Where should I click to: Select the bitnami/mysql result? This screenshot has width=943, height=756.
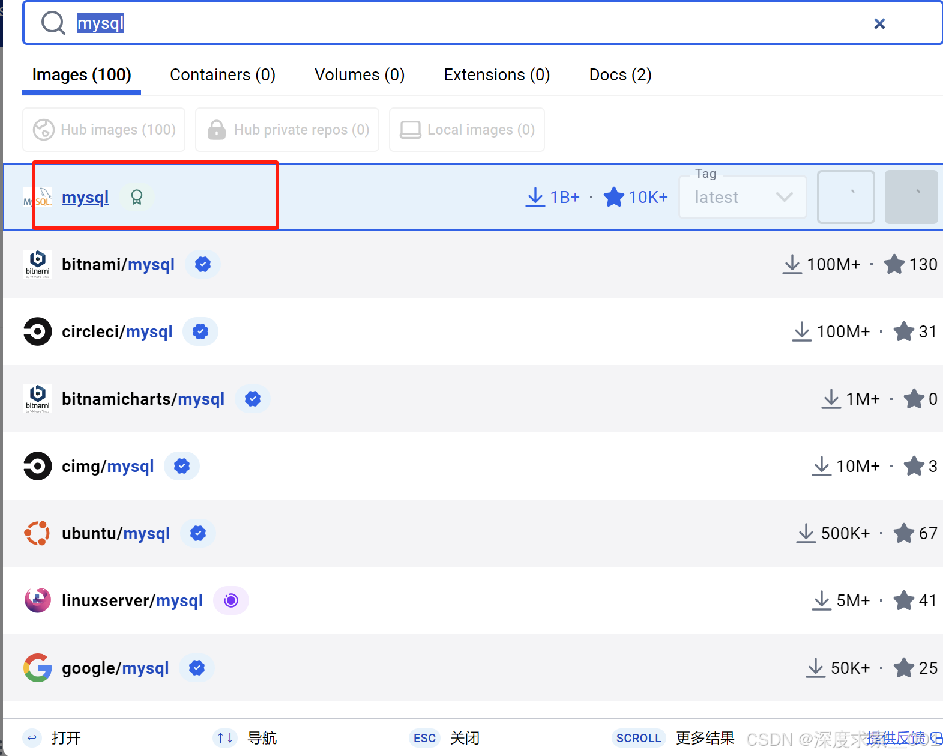pyautogui.click(x=473, y=264)
